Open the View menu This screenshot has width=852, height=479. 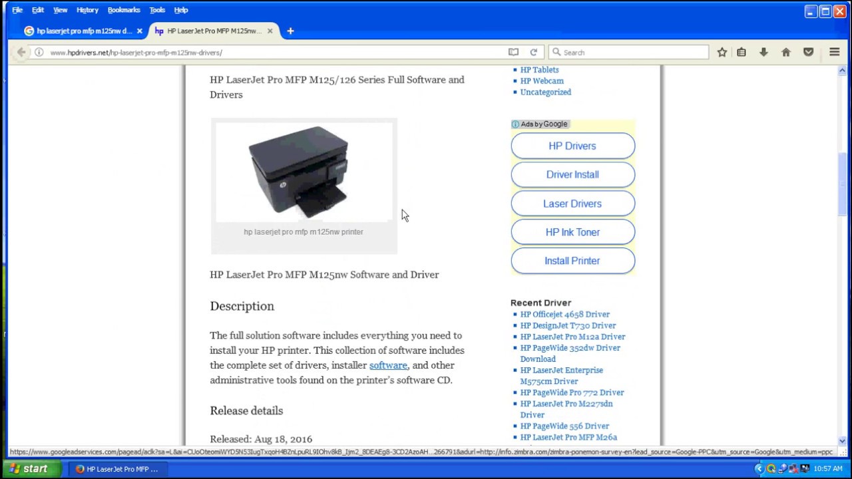60,10
